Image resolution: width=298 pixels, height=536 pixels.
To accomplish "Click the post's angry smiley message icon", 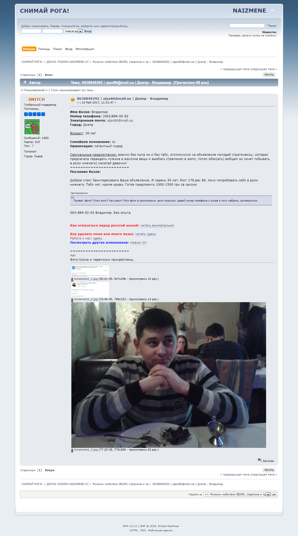I will 73,100.
